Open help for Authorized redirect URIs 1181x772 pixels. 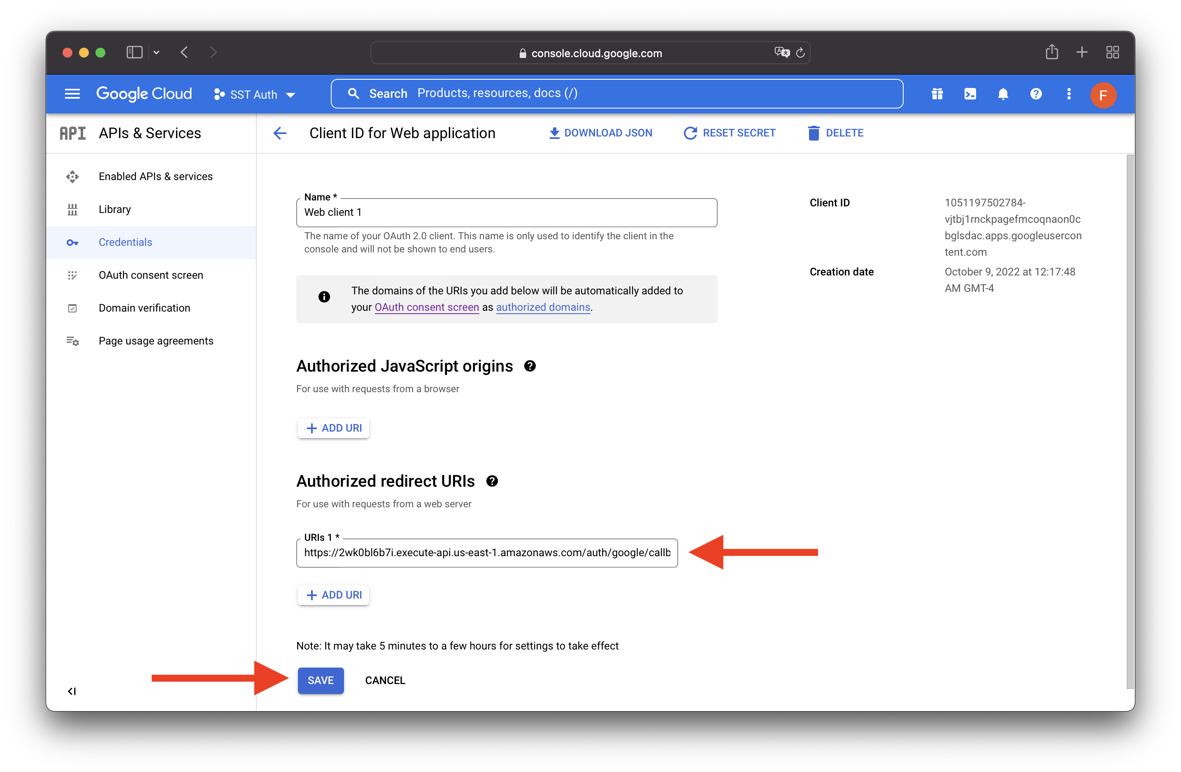[x=492, y=481]
